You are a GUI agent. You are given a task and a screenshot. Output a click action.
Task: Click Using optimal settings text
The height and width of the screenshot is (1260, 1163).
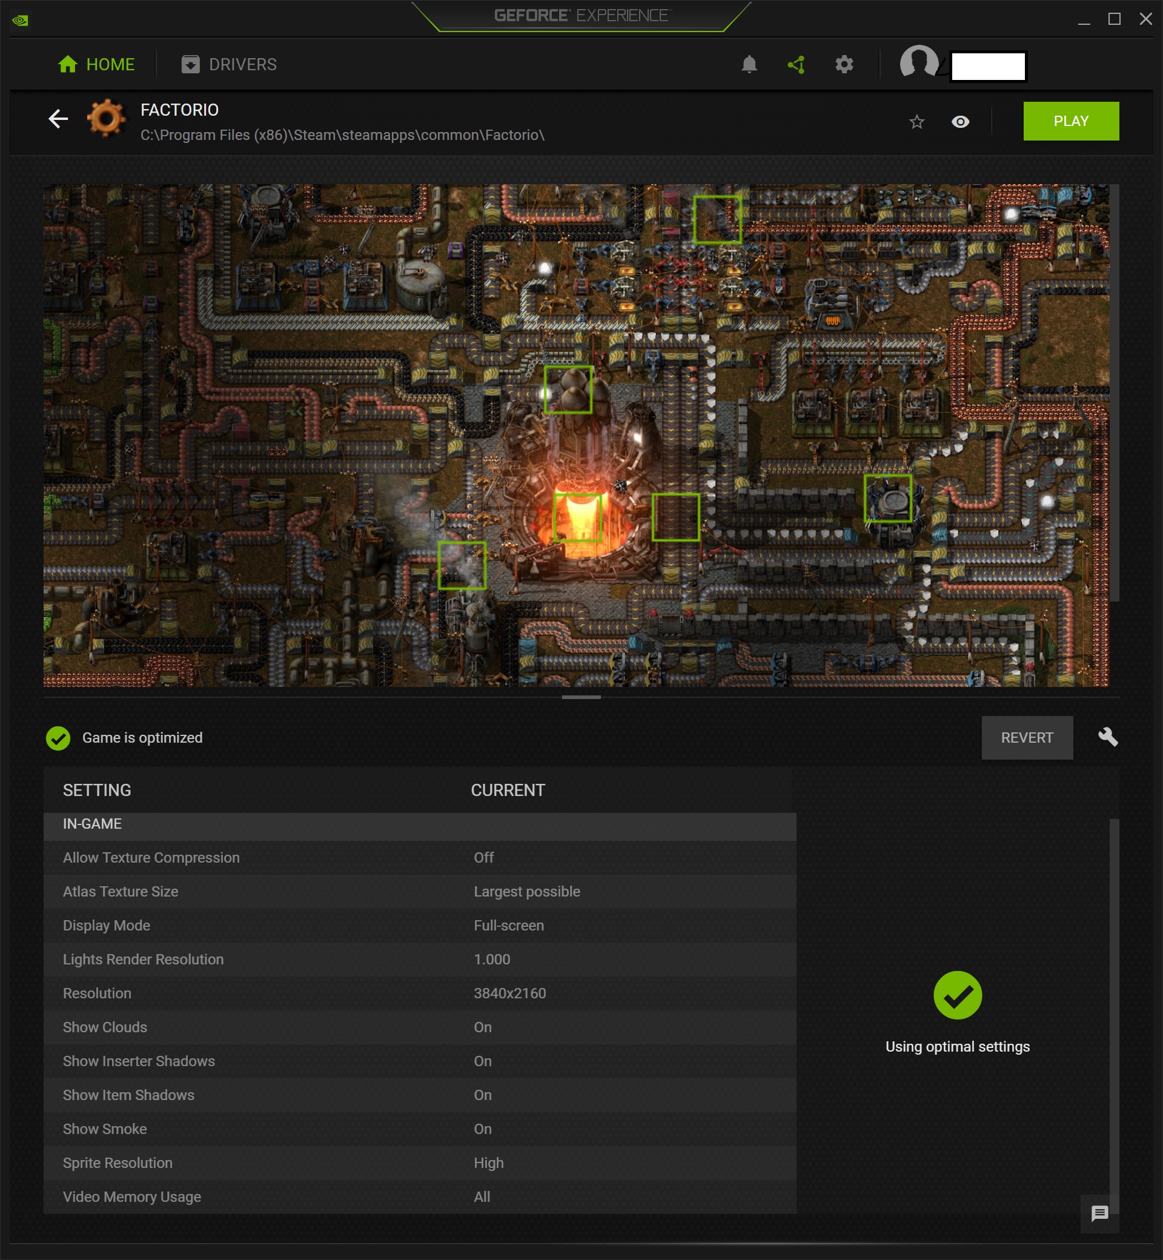(x=957, y=1047)
